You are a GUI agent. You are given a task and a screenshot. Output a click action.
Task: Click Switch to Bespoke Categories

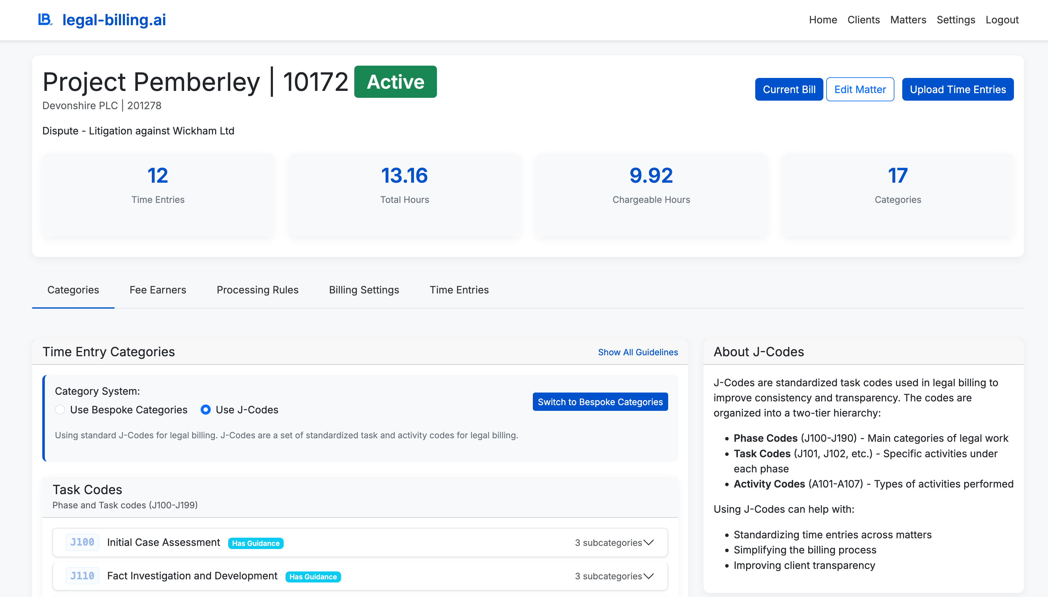coord(600,402)
